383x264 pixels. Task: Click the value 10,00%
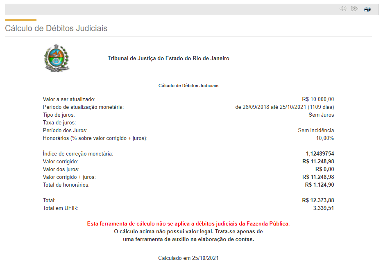(325, 138)
